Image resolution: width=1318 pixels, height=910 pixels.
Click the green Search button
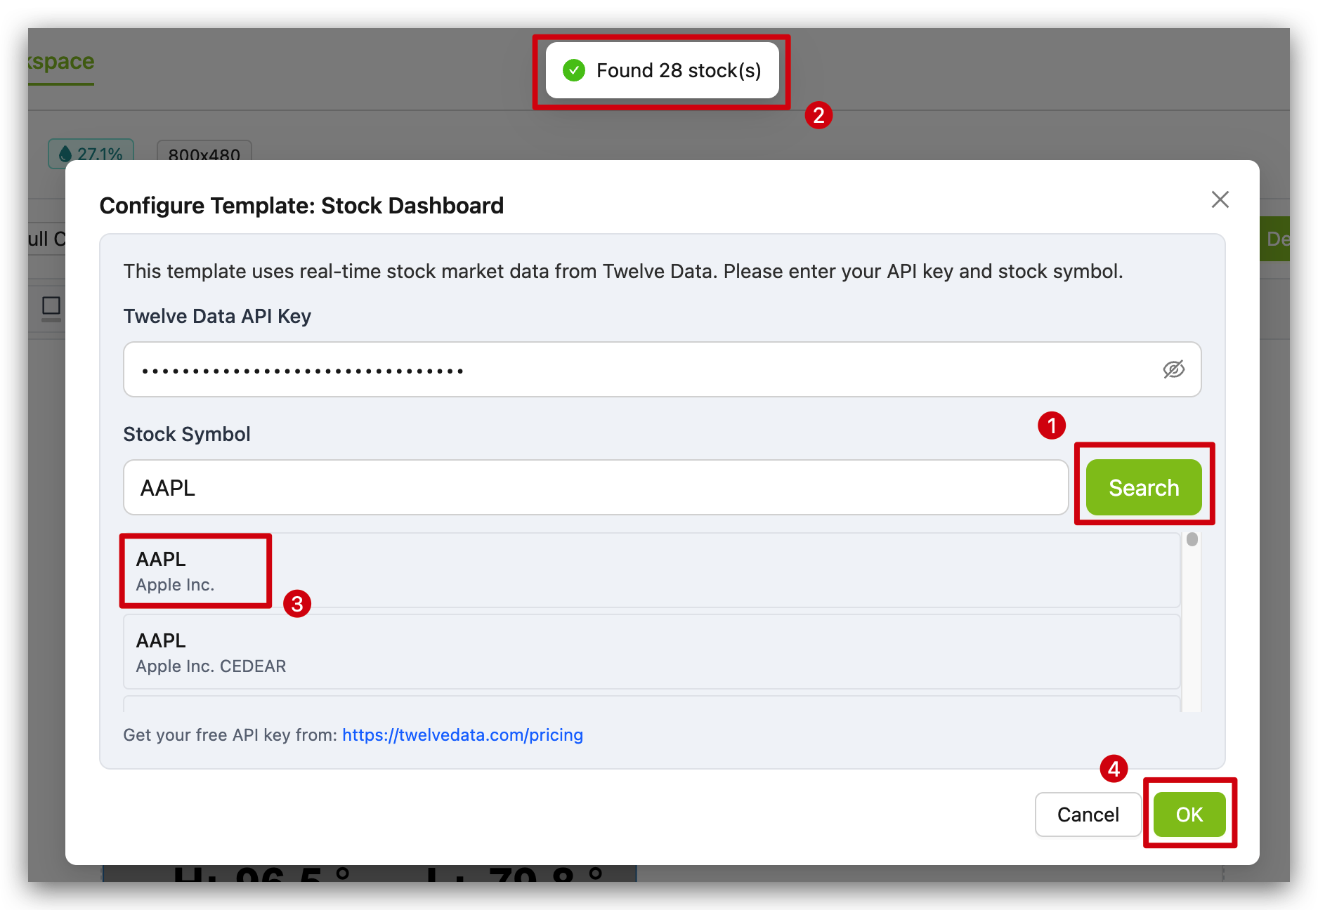(x=1144, y=487)
